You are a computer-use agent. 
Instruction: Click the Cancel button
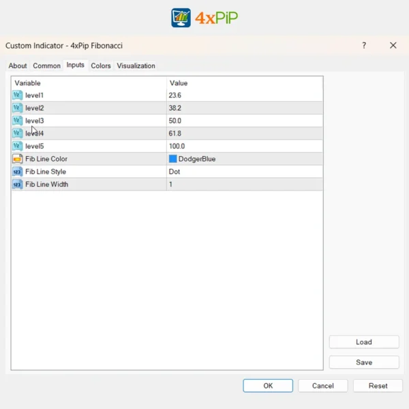(x=322, y=386)
